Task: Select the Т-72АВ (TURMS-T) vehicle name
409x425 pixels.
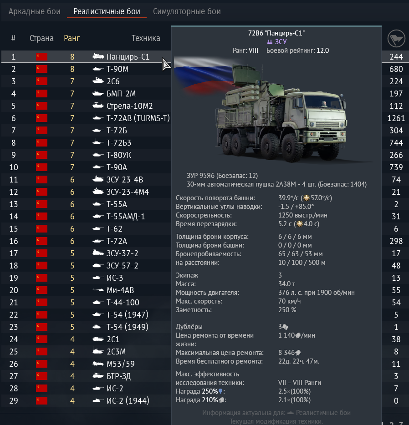Action: point(138,118)
